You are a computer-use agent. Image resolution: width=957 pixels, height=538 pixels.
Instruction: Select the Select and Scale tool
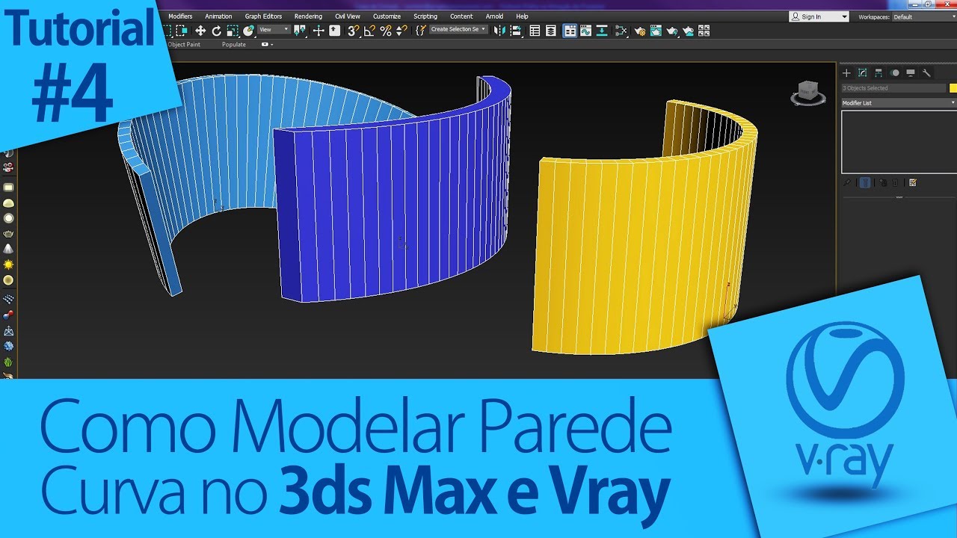tap(233, 31)
